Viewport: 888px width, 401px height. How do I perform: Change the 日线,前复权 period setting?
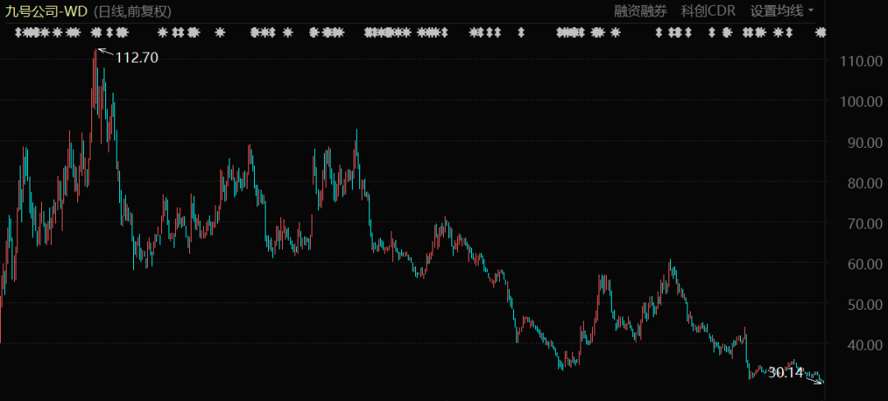(133, 11)
